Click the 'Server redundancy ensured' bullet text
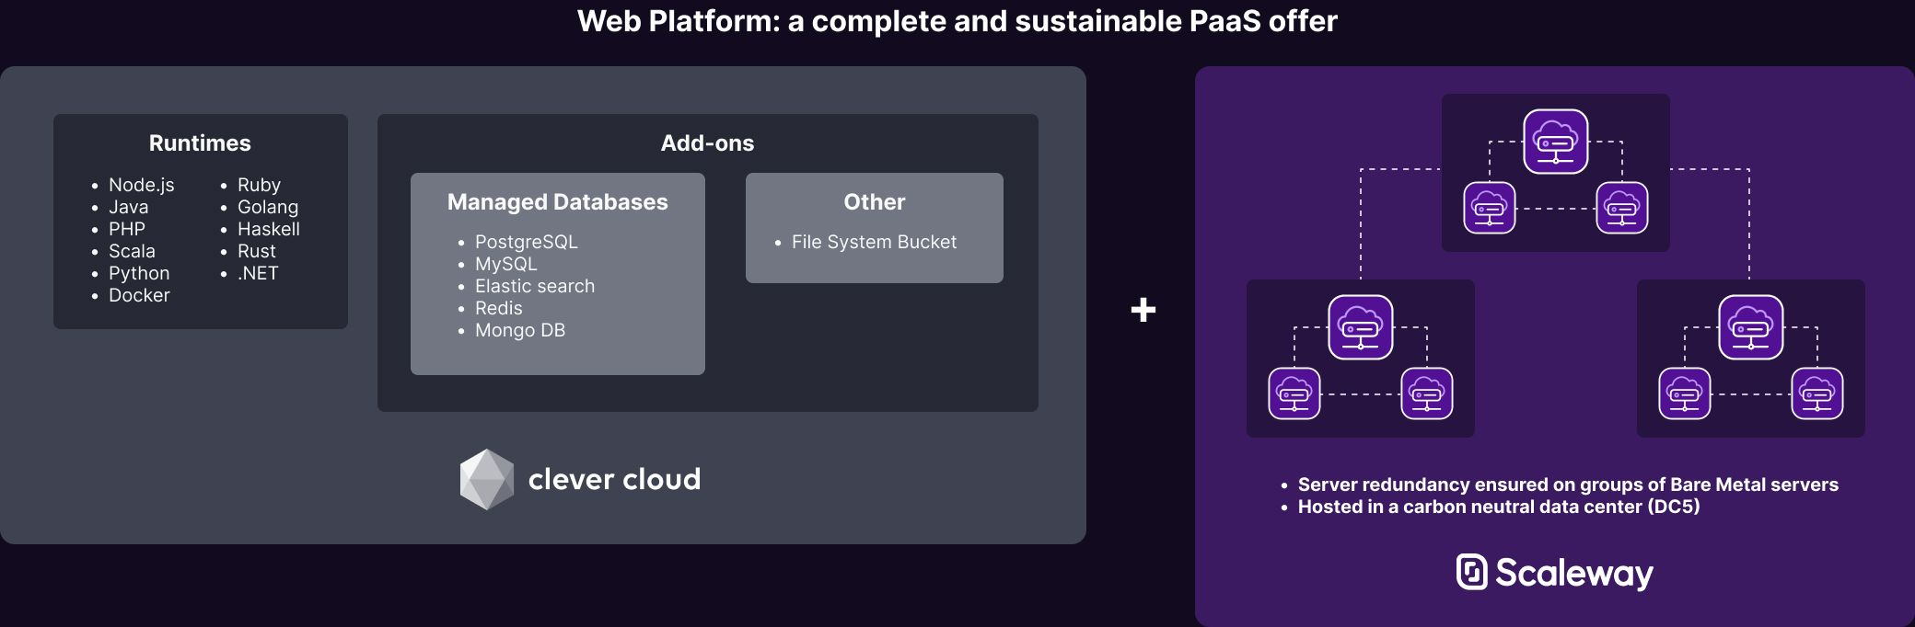The height and width of the screenshot is (627, 1915). [1568, 484]
